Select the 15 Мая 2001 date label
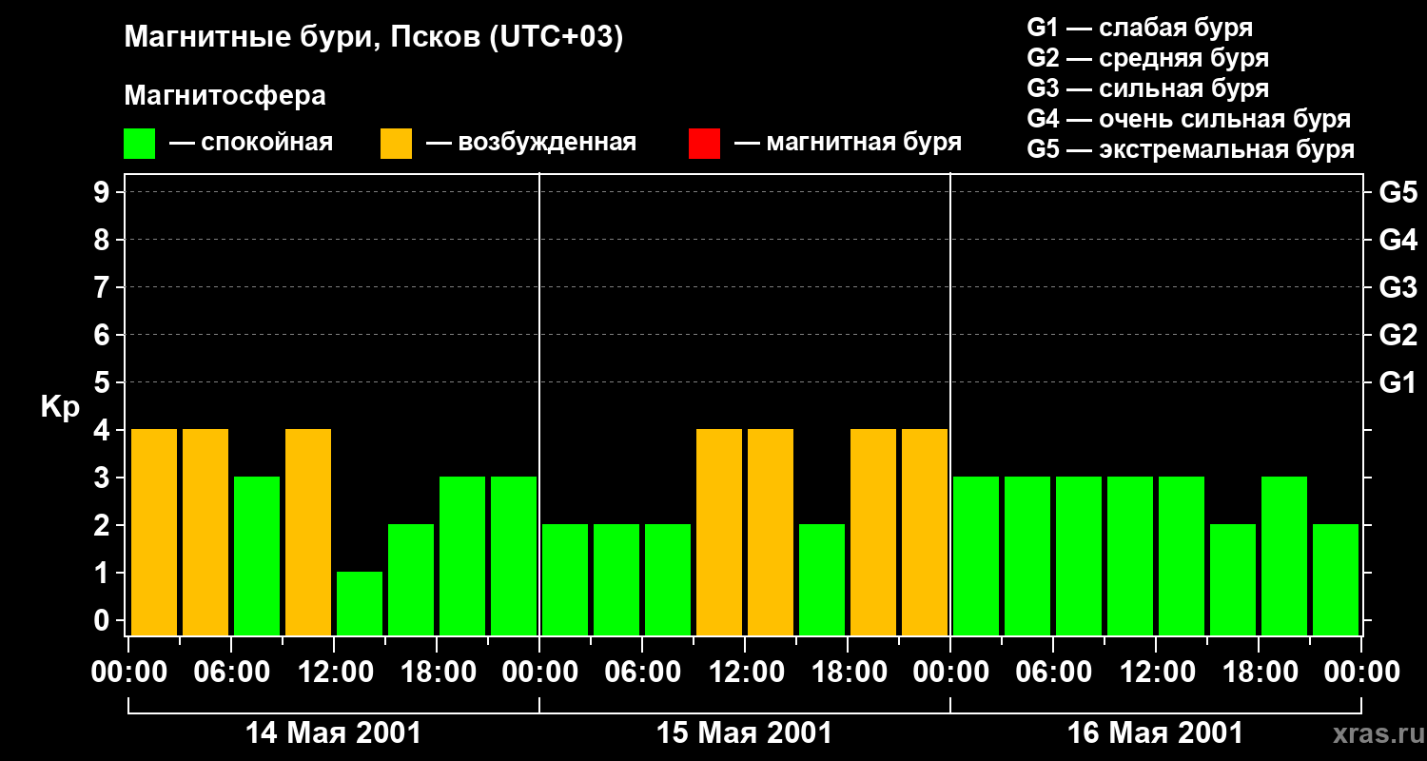1427x761 pixels. (x=744, y=733)
